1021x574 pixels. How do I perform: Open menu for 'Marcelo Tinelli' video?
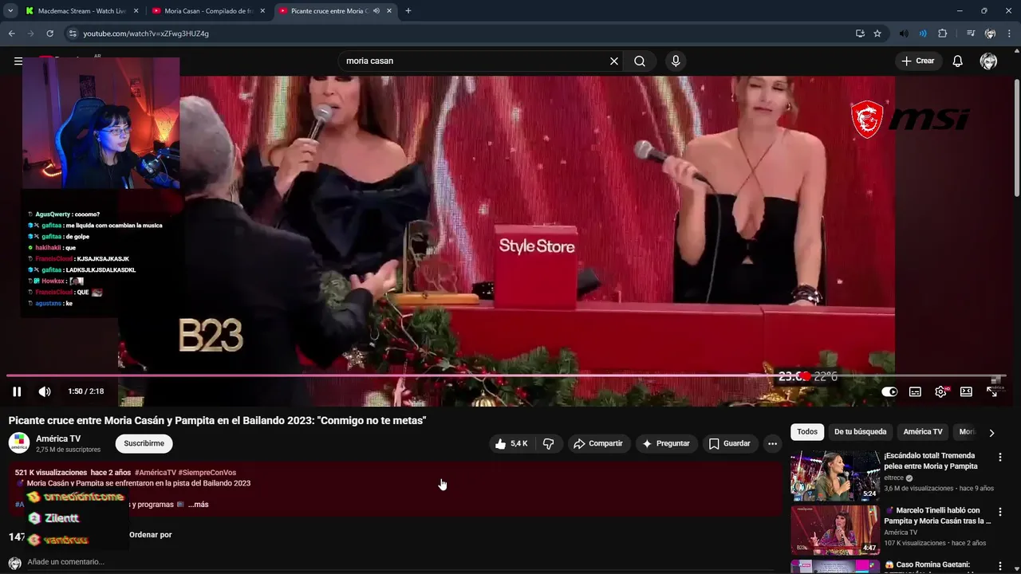tap(999, 512)
